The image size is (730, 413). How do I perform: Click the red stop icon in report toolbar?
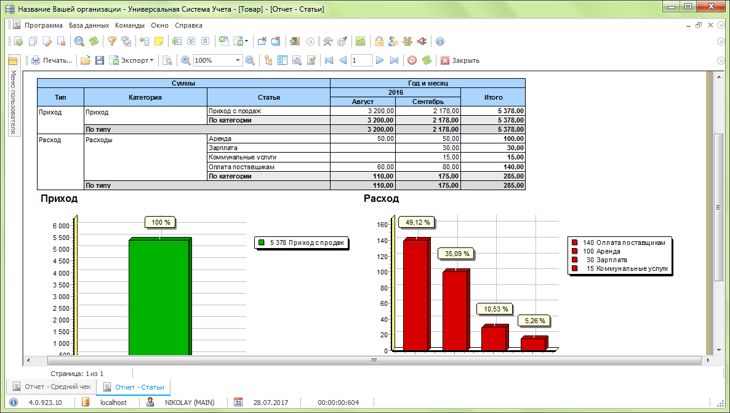[x=412, y=60]
